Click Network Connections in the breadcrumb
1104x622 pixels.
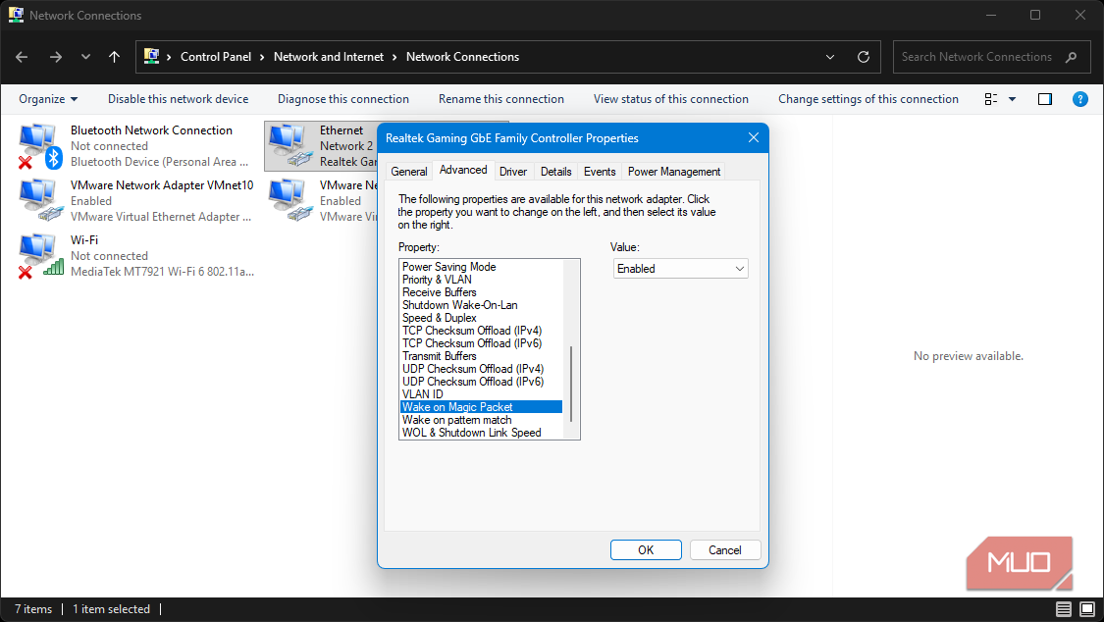tap(462, 57)
